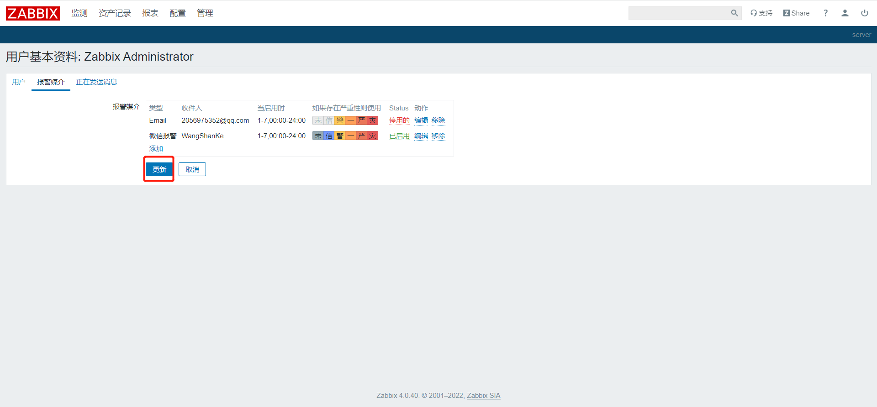Open the Zabbix Share link
The image size is (877, 407).
click(796, 13)
